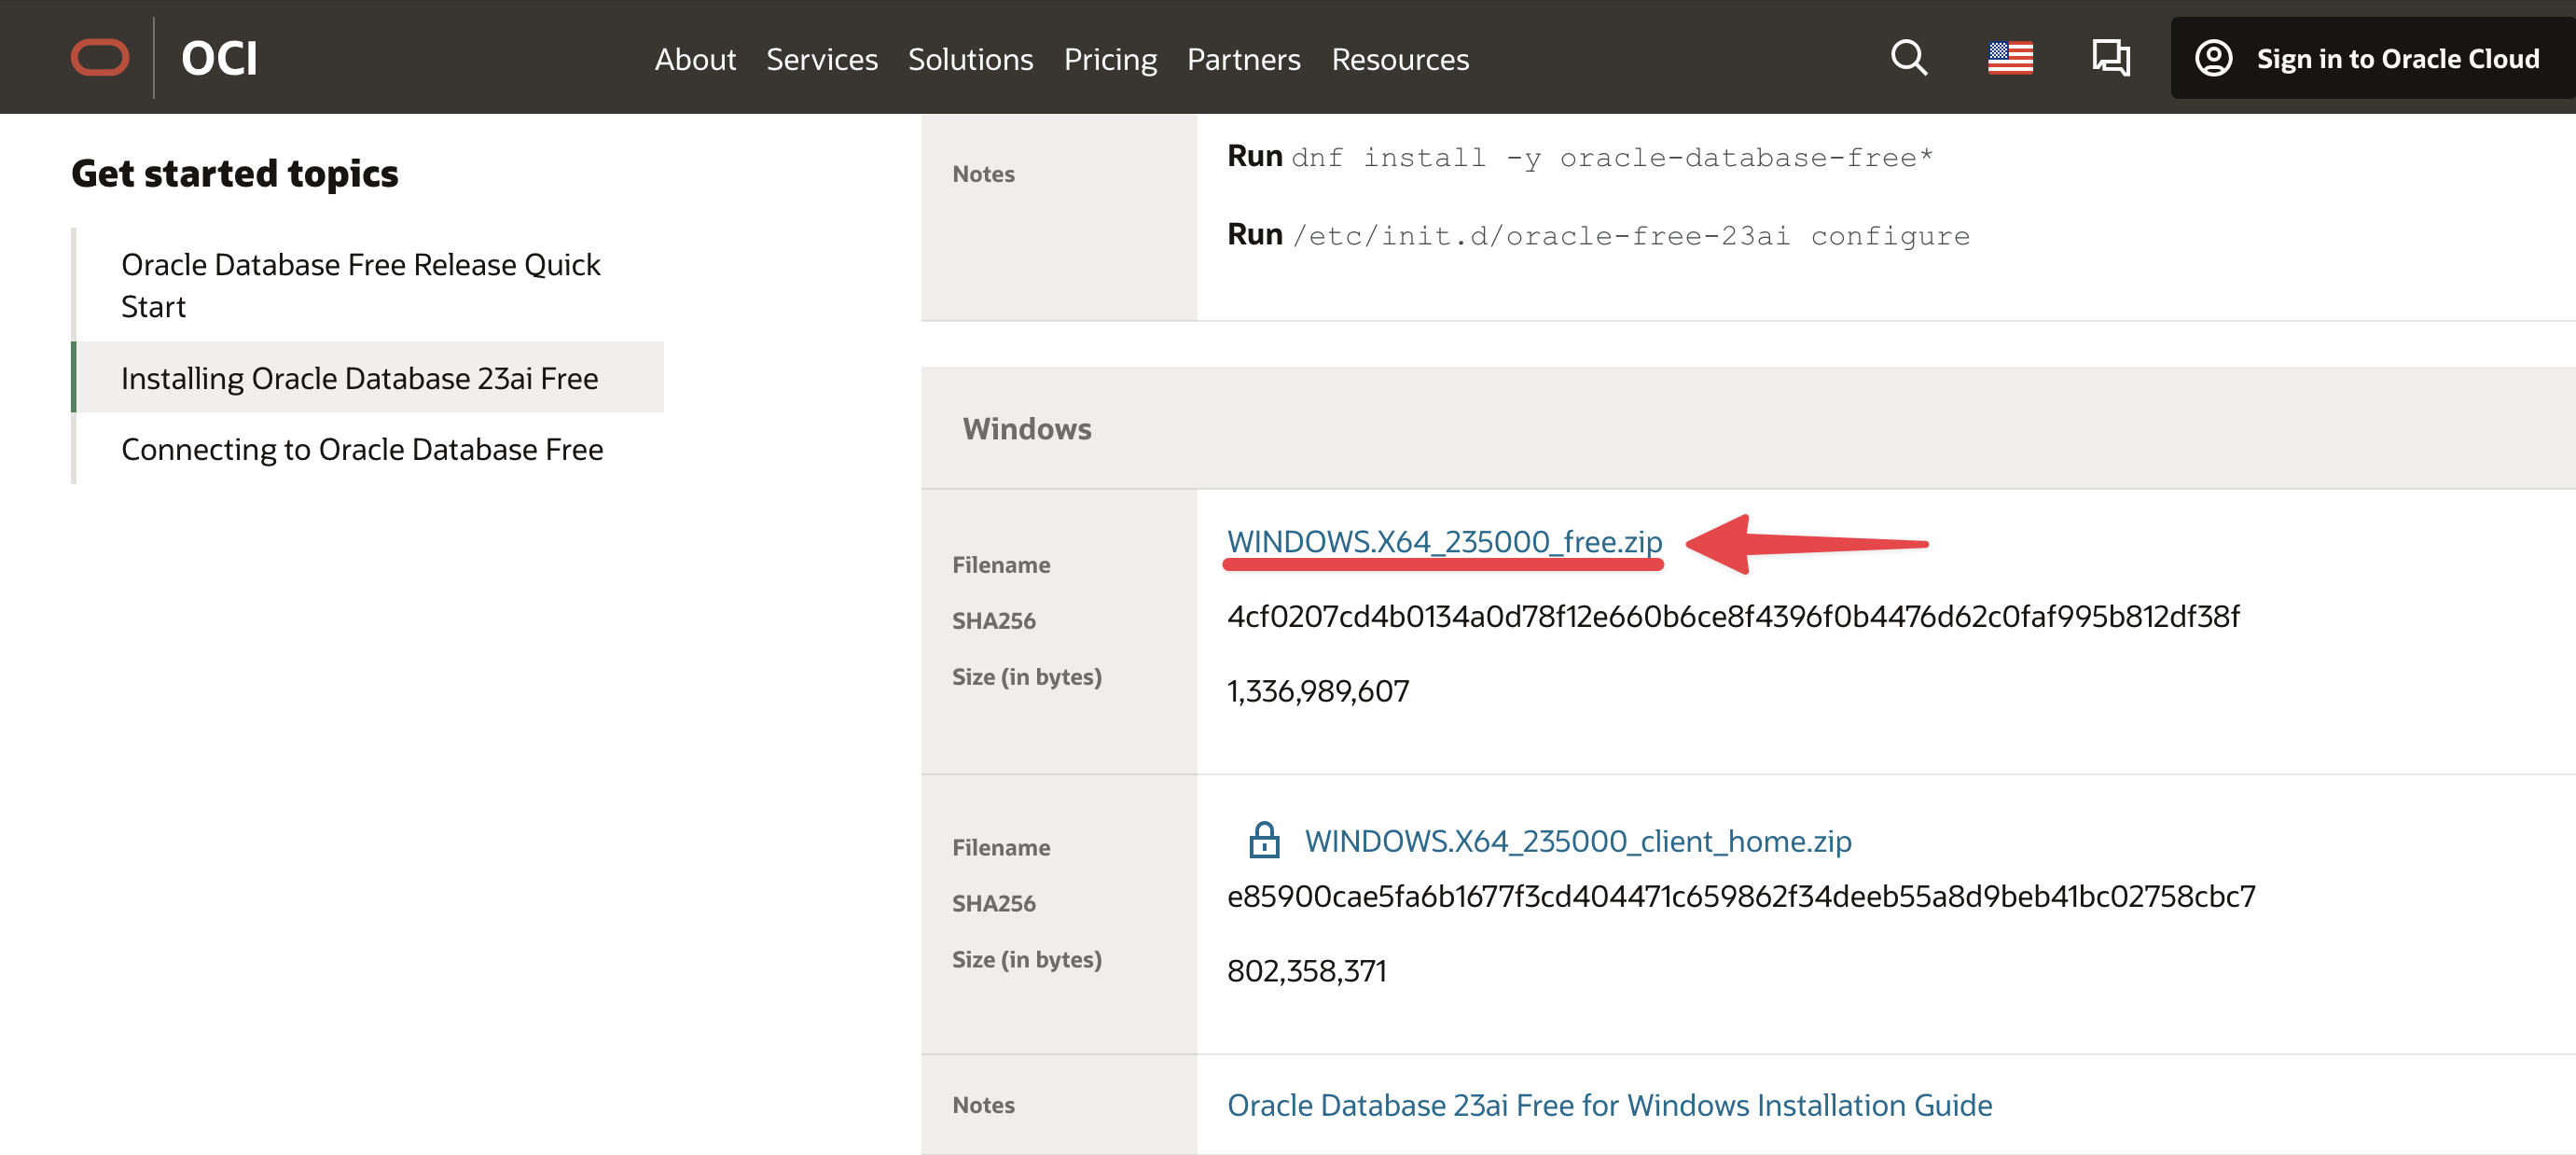Expand the Resources menu
The height and width of the screenshot is (1155, 2576).
click(x=1400, y=60)
